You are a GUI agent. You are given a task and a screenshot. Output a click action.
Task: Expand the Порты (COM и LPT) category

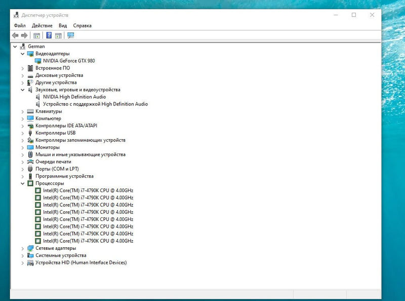[x=22, y=169]
